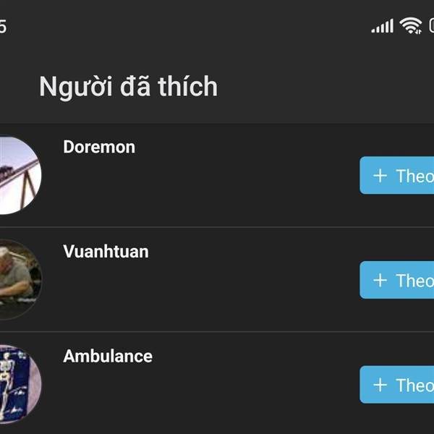Open the Ambulance username link

pyautogui.click(x=108, y=356)
